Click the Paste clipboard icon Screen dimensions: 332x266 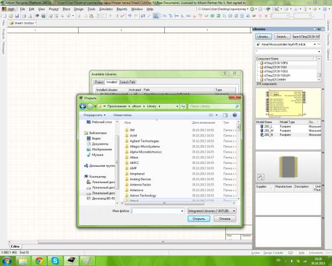tap(91, 16)
